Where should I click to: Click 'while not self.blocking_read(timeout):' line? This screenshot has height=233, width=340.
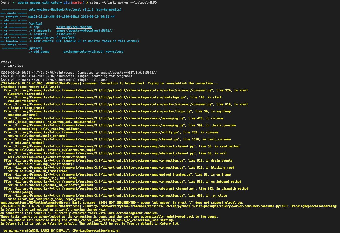point(41,164)
